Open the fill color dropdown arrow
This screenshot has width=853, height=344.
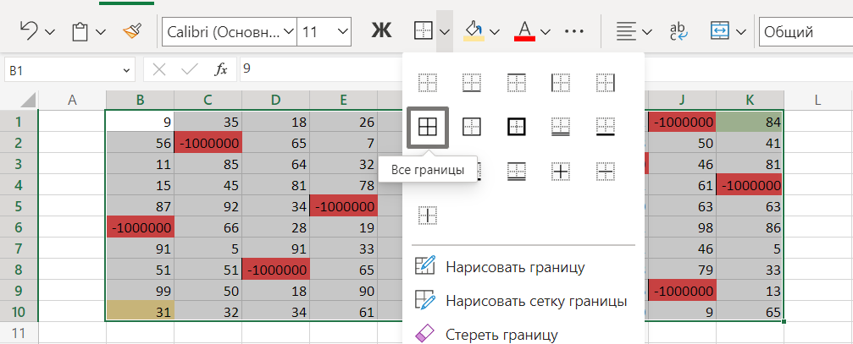point(495,32)
